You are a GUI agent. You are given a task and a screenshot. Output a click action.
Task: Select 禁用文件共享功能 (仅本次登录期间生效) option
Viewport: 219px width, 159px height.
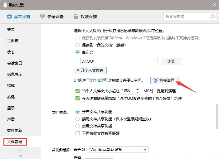tap(78, 119)
